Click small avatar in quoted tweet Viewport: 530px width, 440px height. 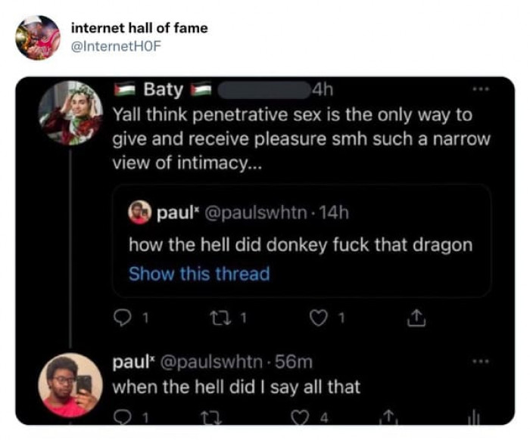(139, 213)
